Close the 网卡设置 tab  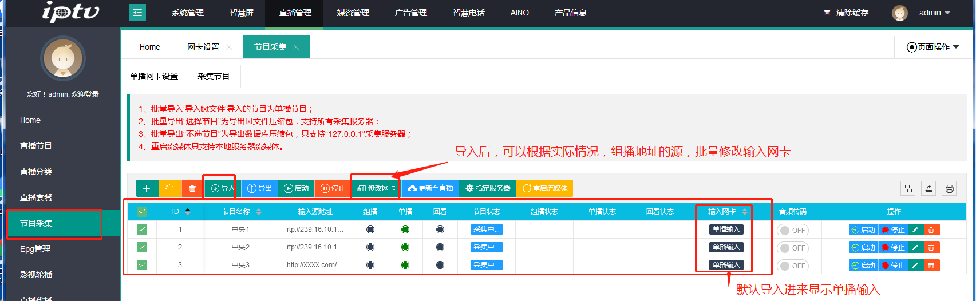pos(229,47)
